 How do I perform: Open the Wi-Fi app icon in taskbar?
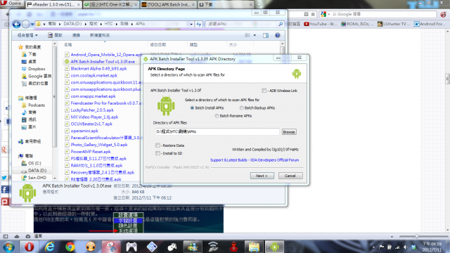(x=213, y=247)
